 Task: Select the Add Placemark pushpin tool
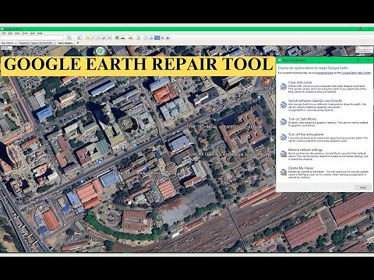87,38
